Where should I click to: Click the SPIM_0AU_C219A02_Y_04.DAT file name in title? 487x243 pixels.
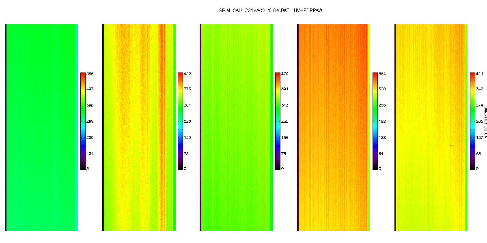[x=254, y=11]
